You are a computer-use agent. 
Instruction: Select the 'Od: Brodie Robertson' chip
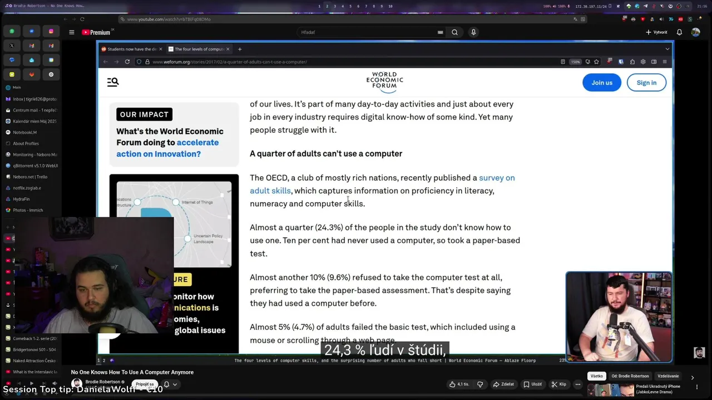(x=630, y=376)
